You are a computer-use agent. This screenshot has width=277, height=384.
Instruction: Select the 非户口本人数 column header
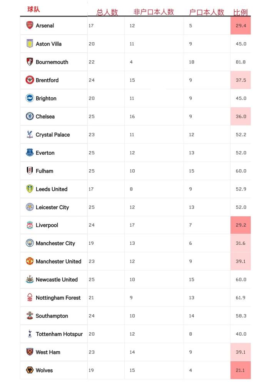[x=154, y=12]
